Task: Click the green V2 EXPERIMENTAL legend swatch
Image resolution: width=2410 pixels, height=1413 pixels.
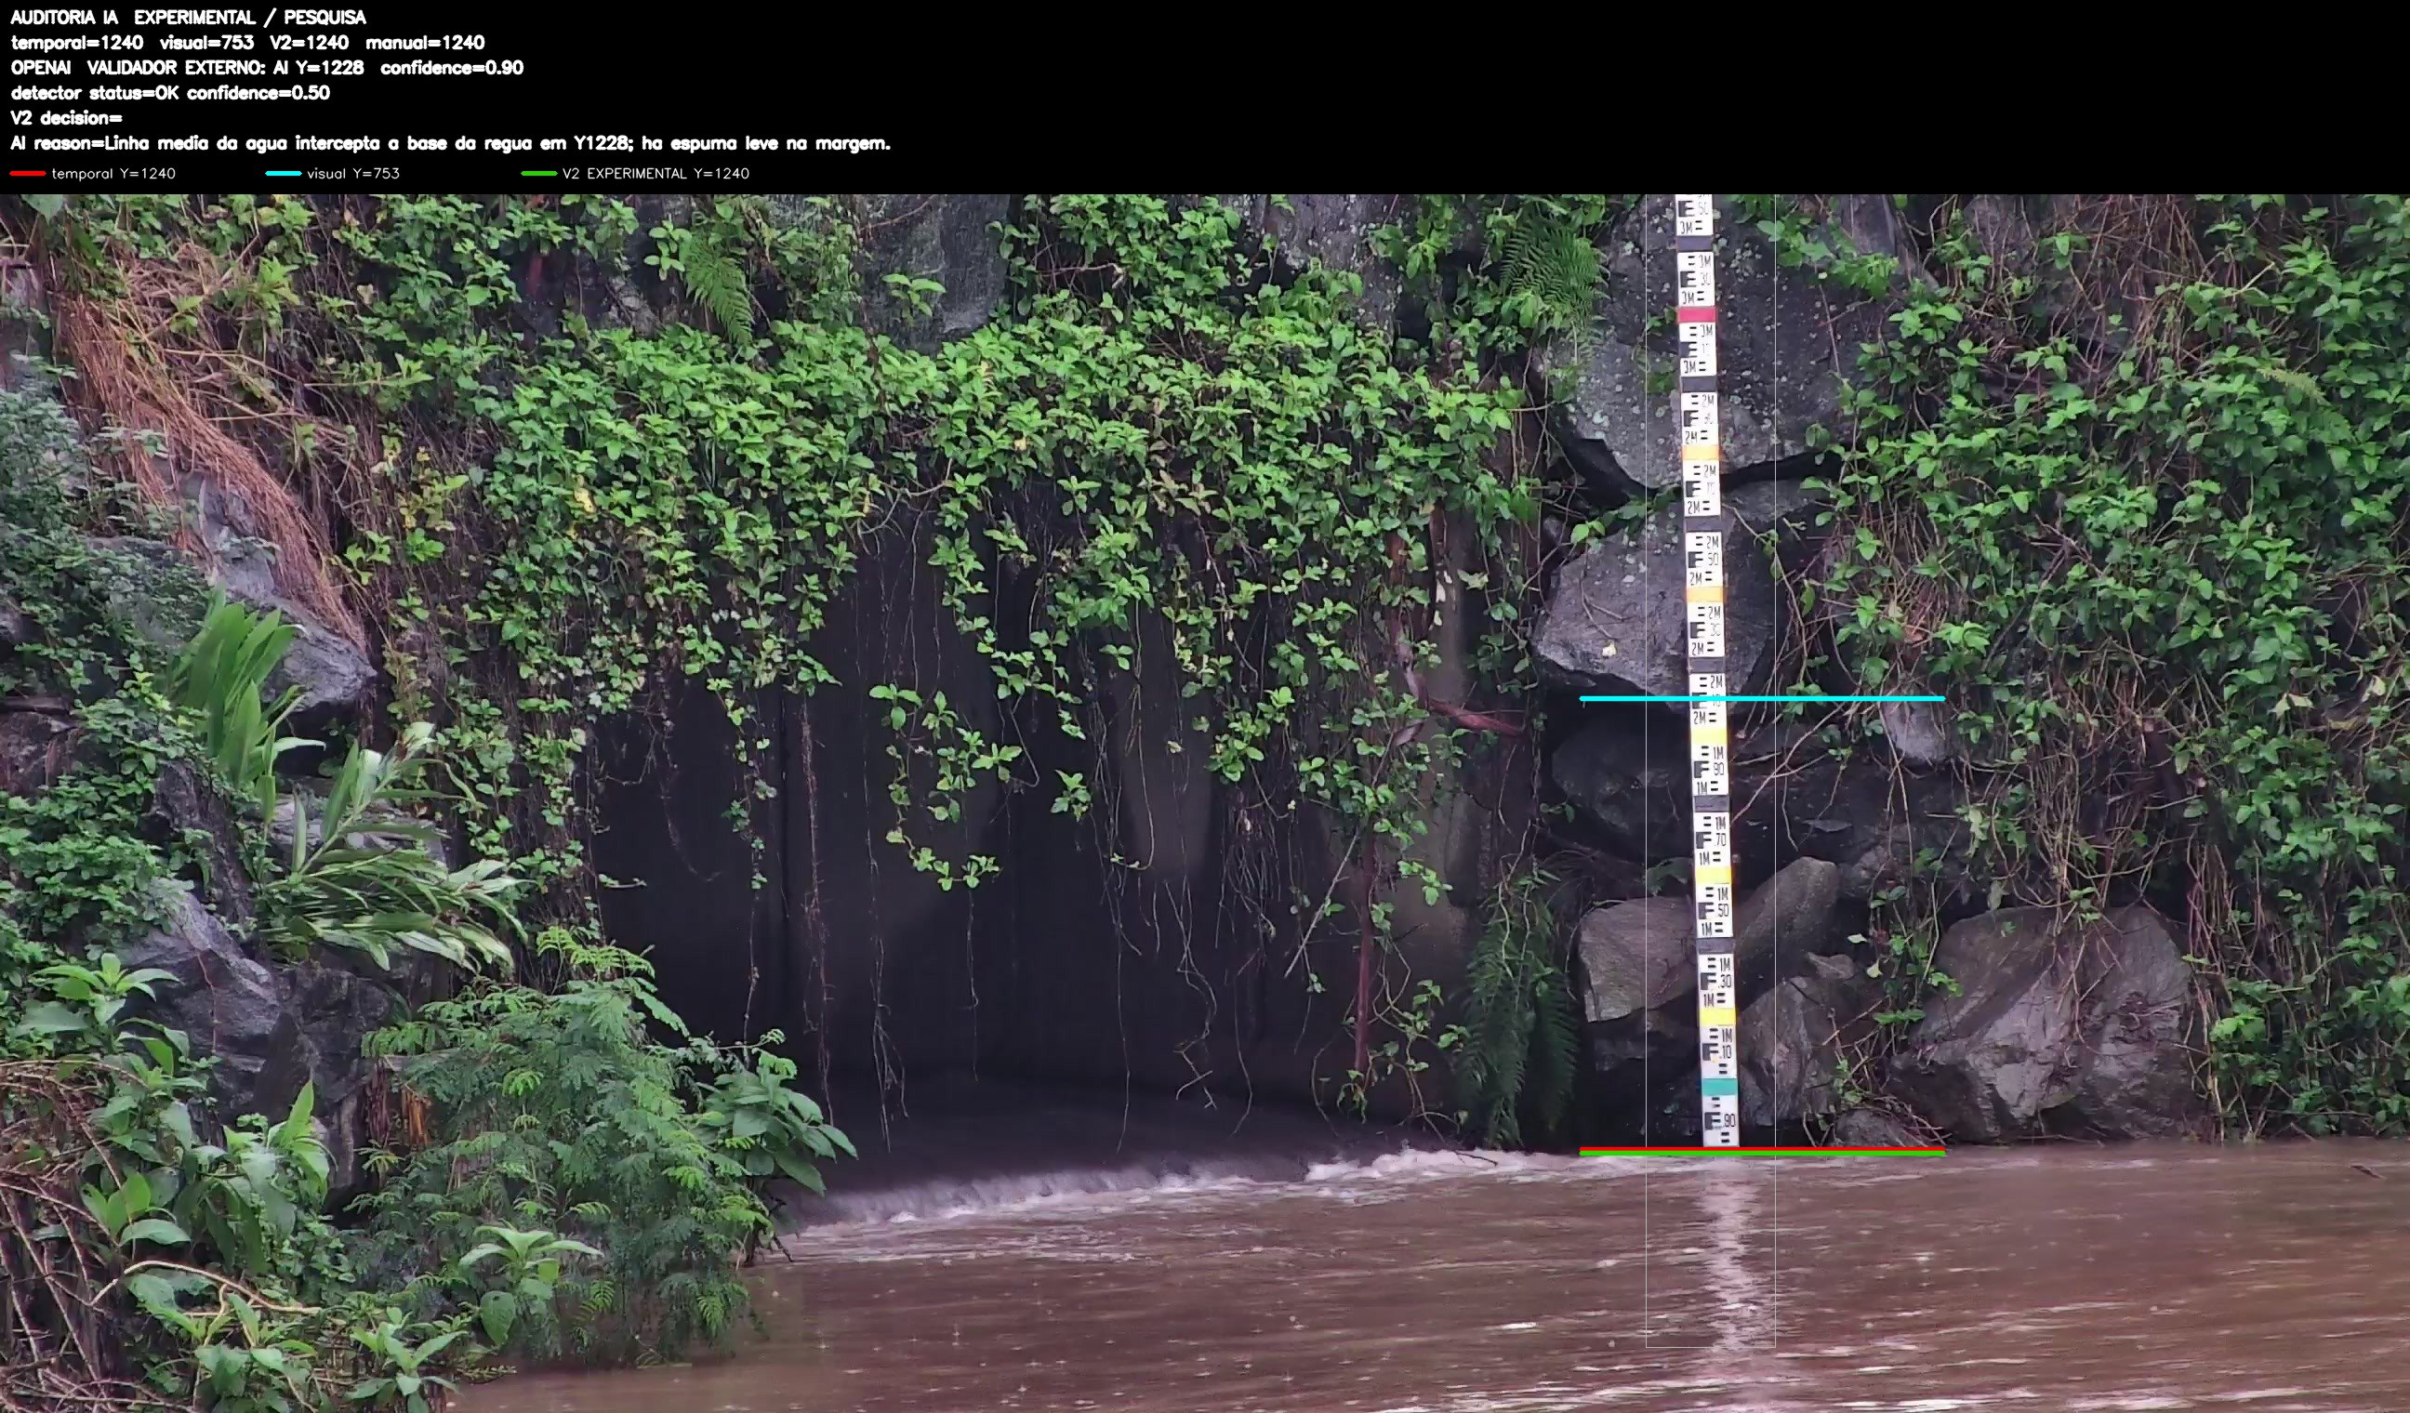Action: 538,173
